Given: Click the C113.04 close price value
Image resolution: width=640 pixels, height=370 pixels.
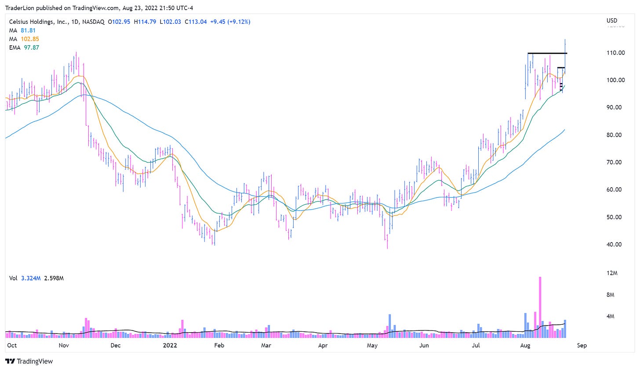Looking at the screenshot, I should [196, 22].
